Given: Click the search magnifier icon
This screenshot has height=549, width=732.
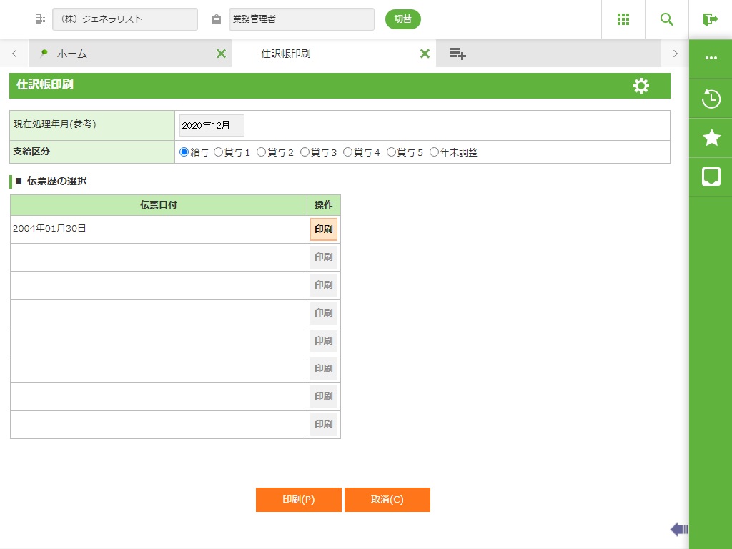Looking at the screenshot, I should [x=667, y=19].
